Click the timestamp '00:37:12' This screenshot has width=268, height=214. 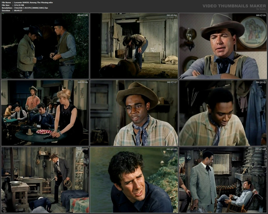(x=83, y=149)
